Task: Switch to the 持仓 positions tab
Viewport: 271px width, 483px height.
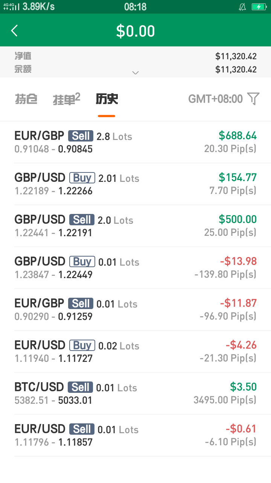Action: click(x=26, y=99)
